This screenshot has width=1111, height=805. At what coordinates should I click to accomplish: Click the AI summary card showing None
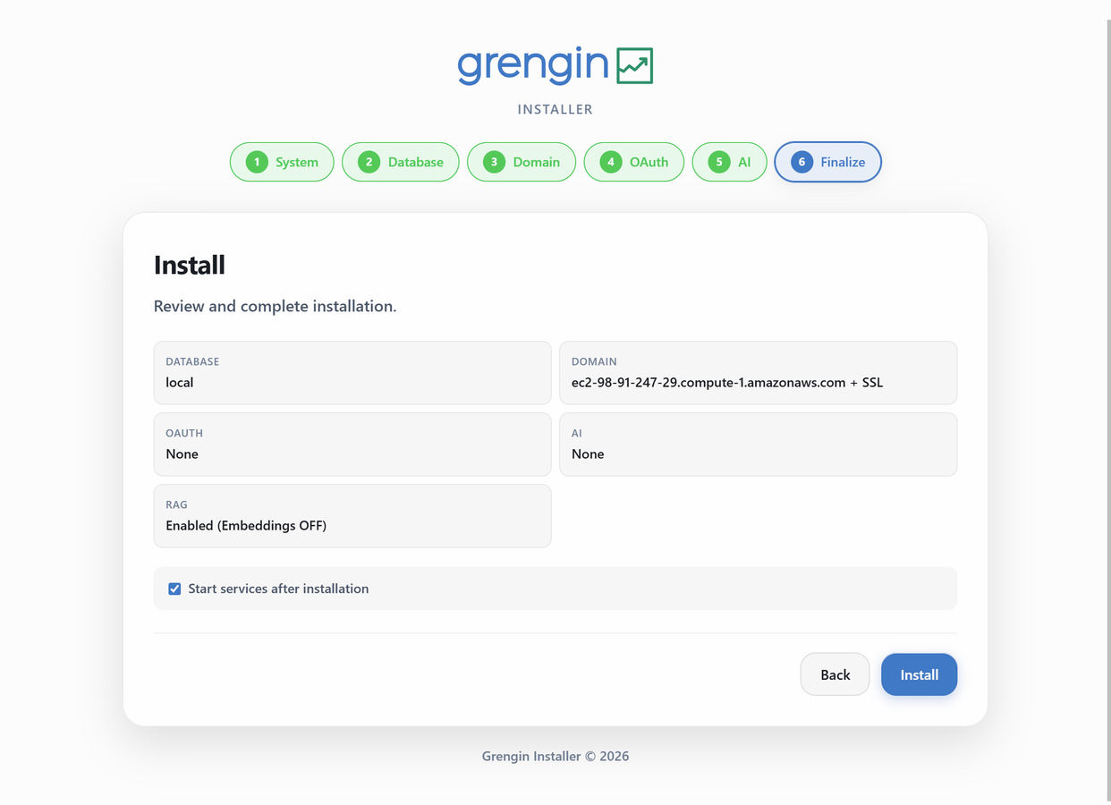coord(759,445)
